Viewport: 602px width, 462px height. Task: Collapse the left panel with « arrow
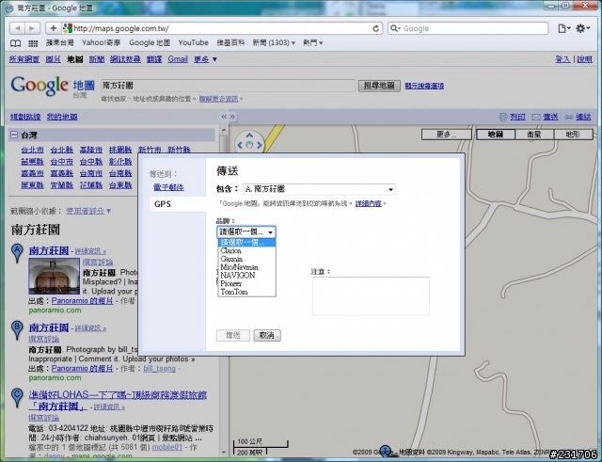coord(224,117)
